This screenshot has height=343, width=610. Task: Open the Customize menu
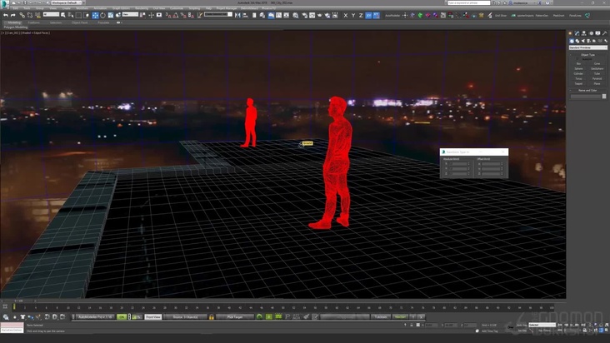pyautogui.click(x=176, y=8)
